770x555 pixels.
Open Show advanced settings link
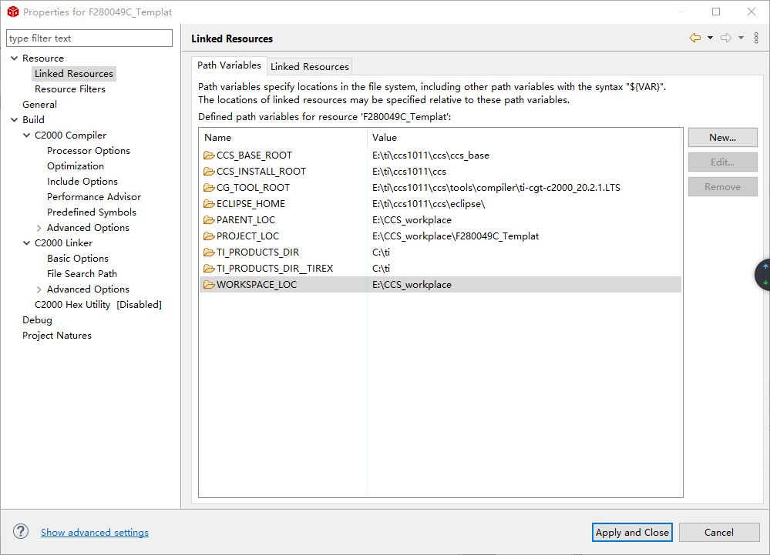[95, 533]
